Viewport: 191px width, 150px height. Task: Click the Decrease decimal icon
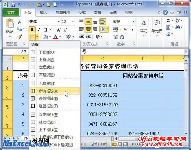click(122, 37)
